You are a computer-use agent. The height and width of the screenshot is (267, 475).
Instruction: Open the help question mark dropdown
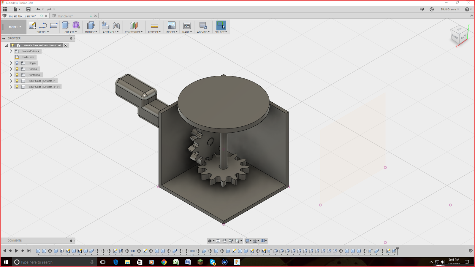click(x=468, y=9)
